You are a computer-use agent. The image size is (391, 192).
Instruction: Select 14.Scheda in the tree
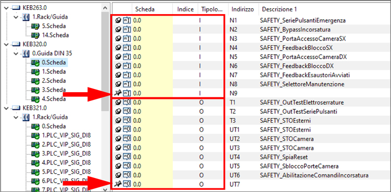(55, 35)
